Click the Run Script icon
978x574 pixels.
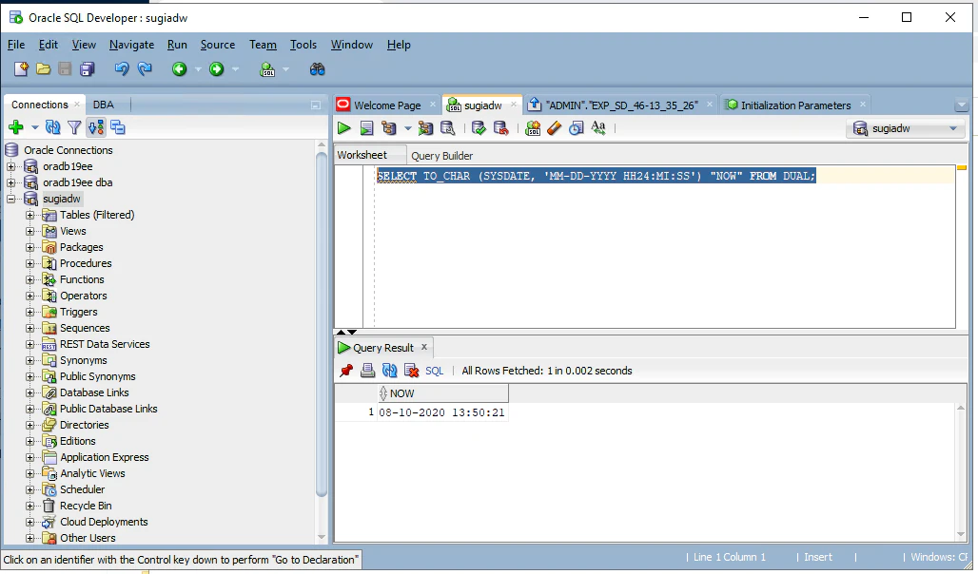pos(367,128)
